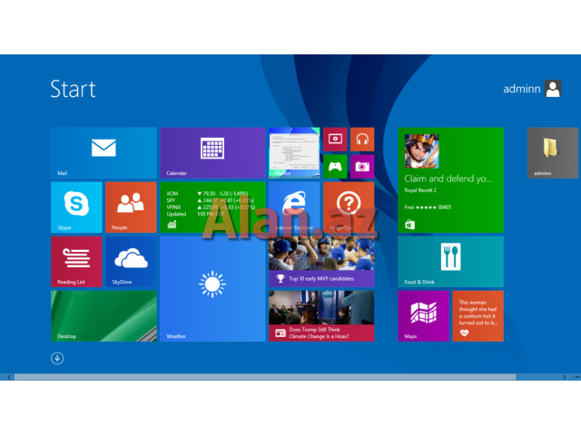The height and width of the screenshot is (435, 581).
Task: Launch Internet Explorer tile
Action: (294, 208)
